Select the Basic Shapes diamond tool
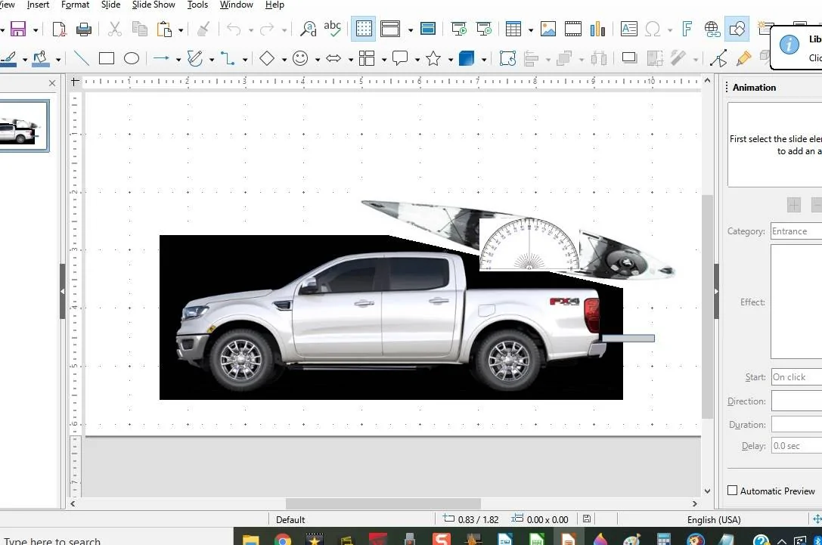The width and height of the screenshot is (822, 545). tap(267, 58)
